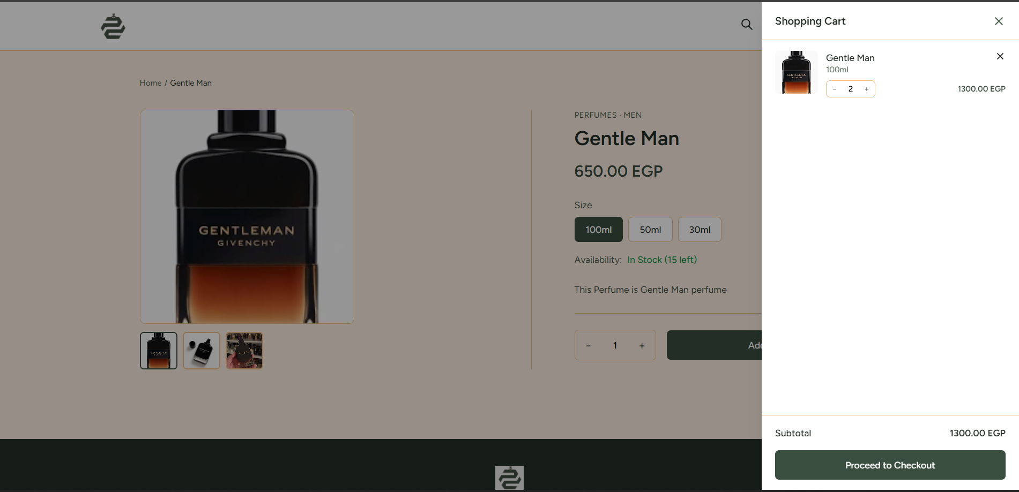
Task: Proceed to Checkout
Action: (890, 465)
